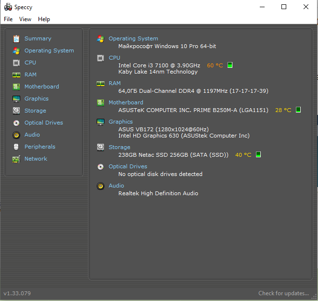Open the Help menu
Viewport: 318px width, 301px height.
pos(44,19)
